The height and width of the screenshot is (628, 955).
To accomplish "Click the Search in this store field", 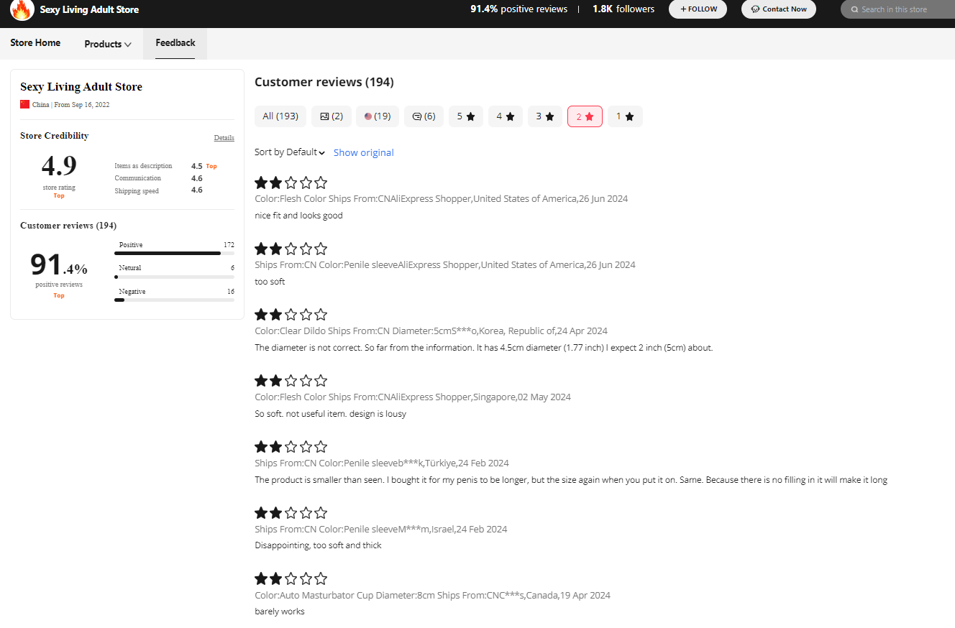I will 899,9.
